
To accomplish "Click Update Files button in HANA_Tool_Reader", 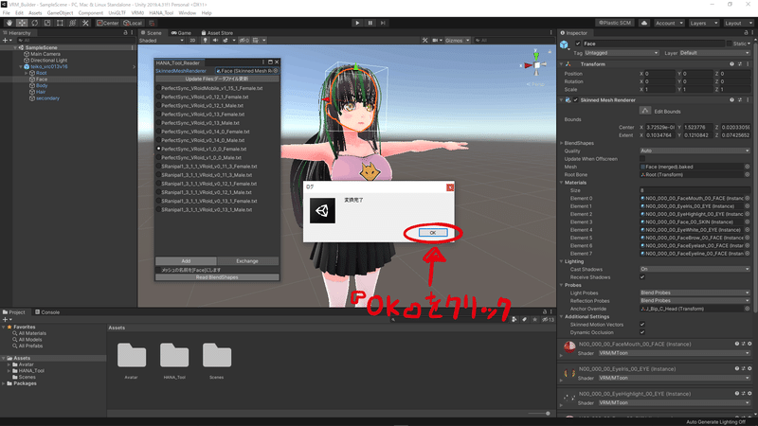I will [217, 79].
